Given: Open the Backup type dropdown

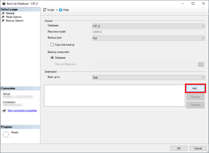Looking at the screenshot, I should point(149,38).
